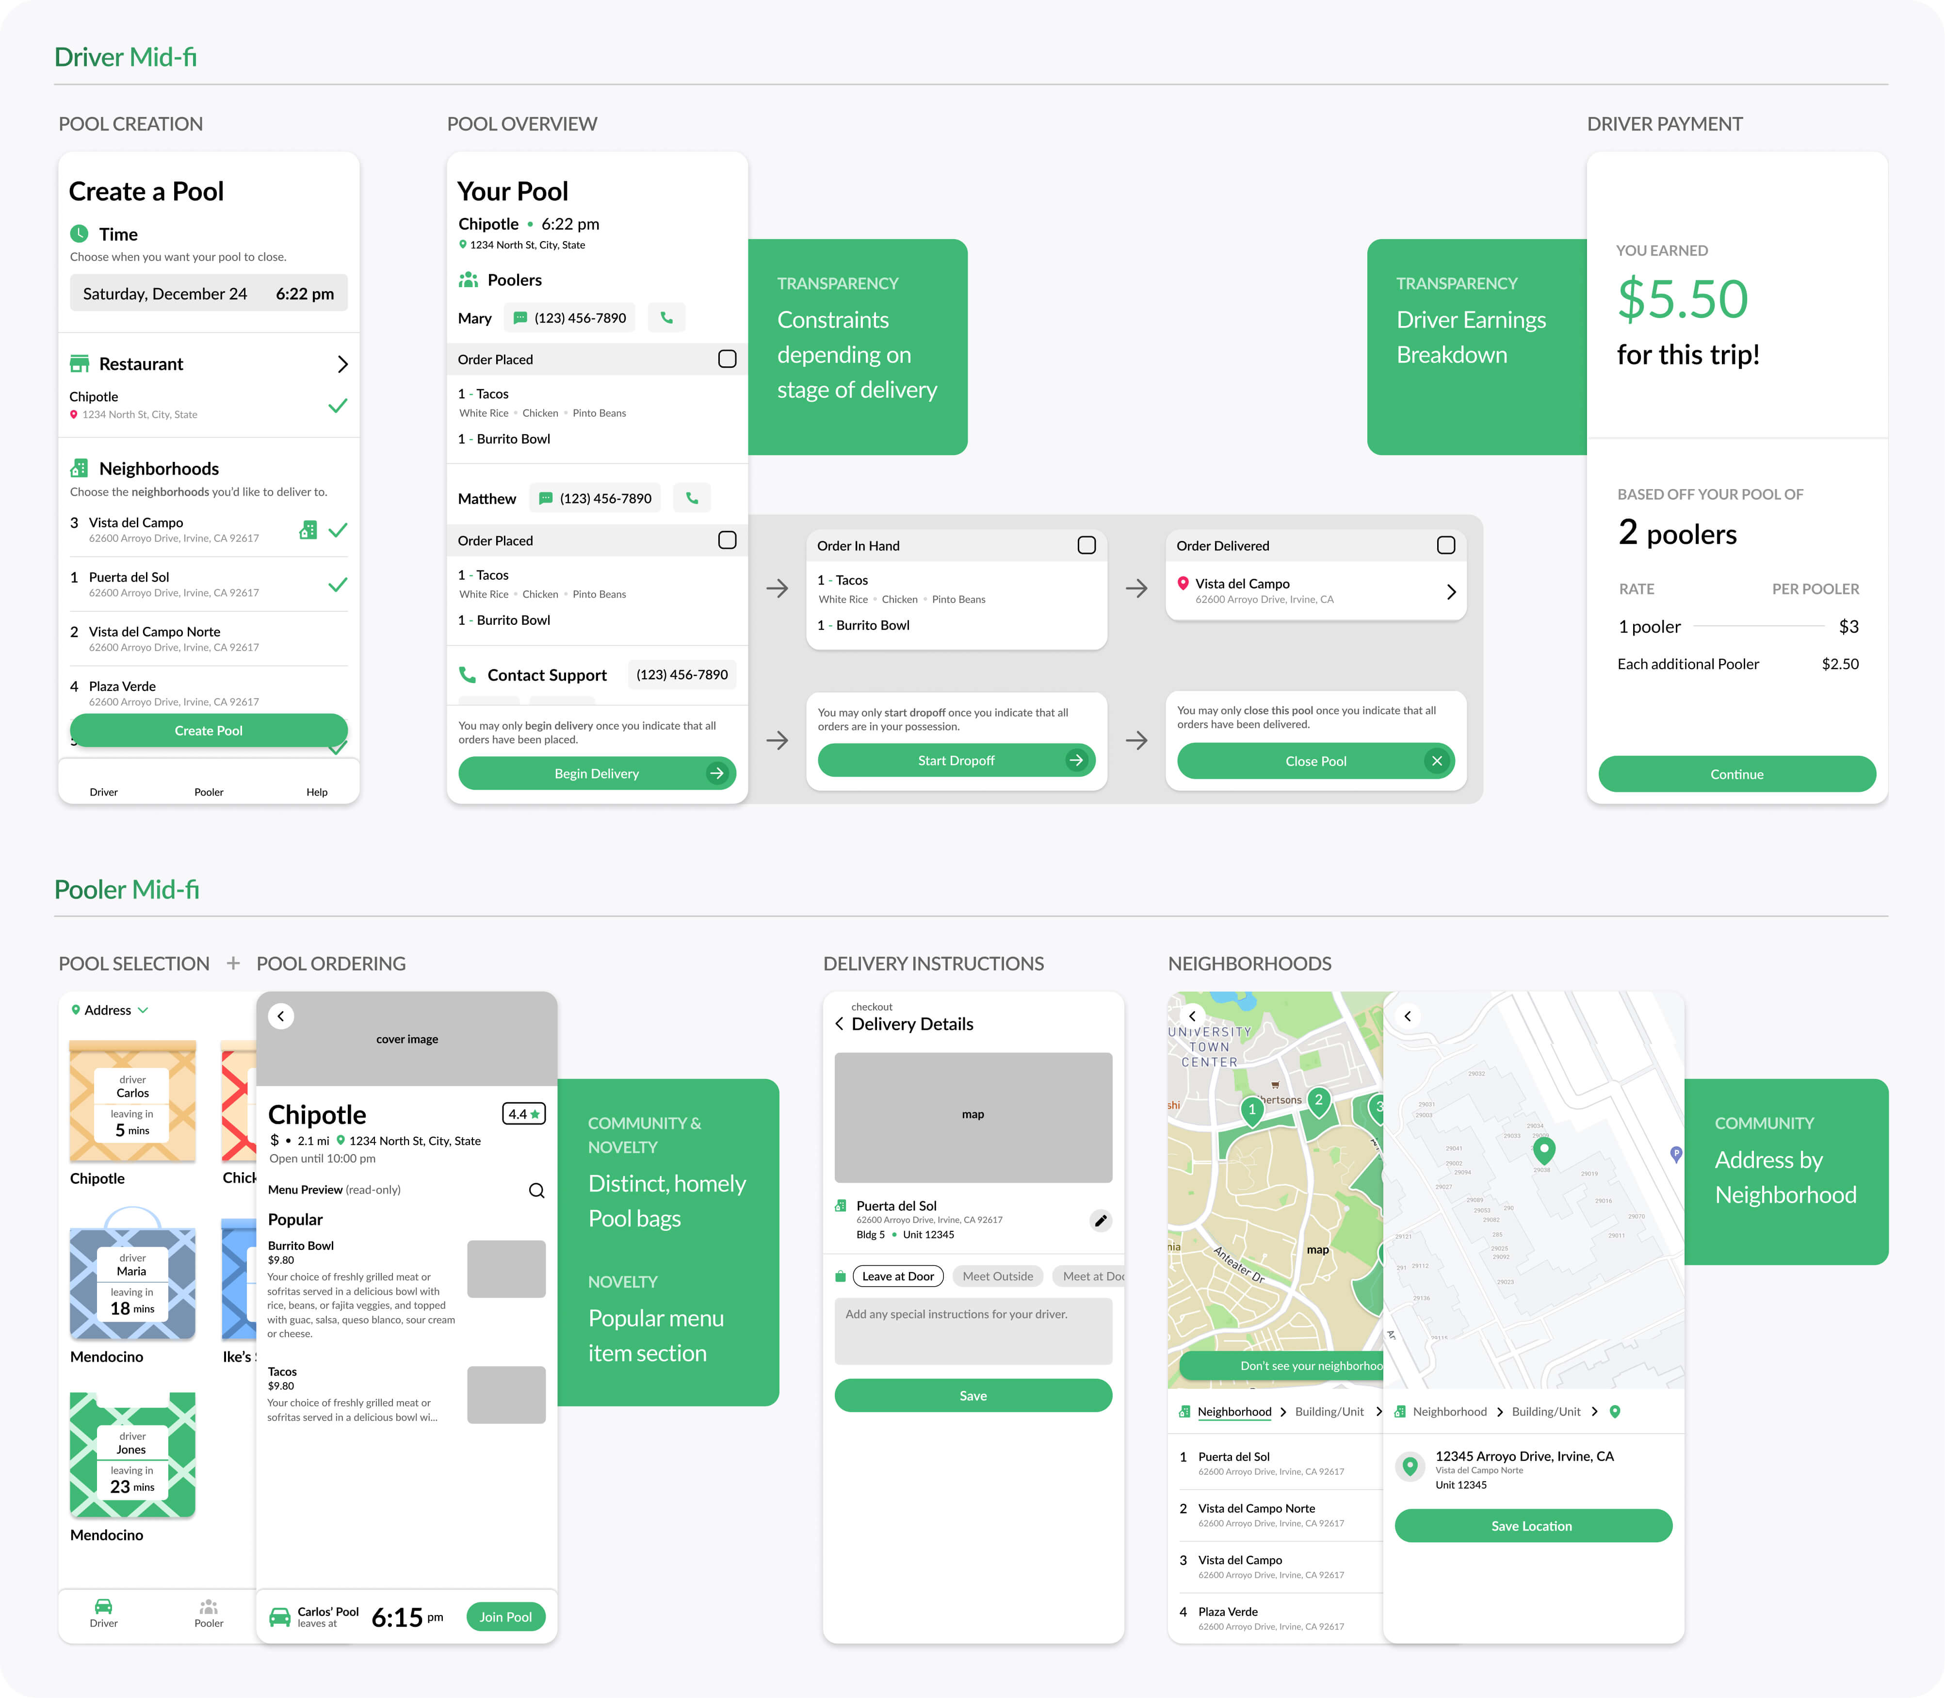Select the Pooler tab in Create a Pool nav
1945x1698 pixels.
[209, 791]
